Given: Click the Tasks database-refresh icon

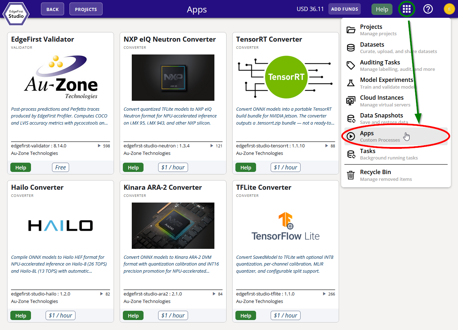Looking at the screenshot, I should 351,154.
